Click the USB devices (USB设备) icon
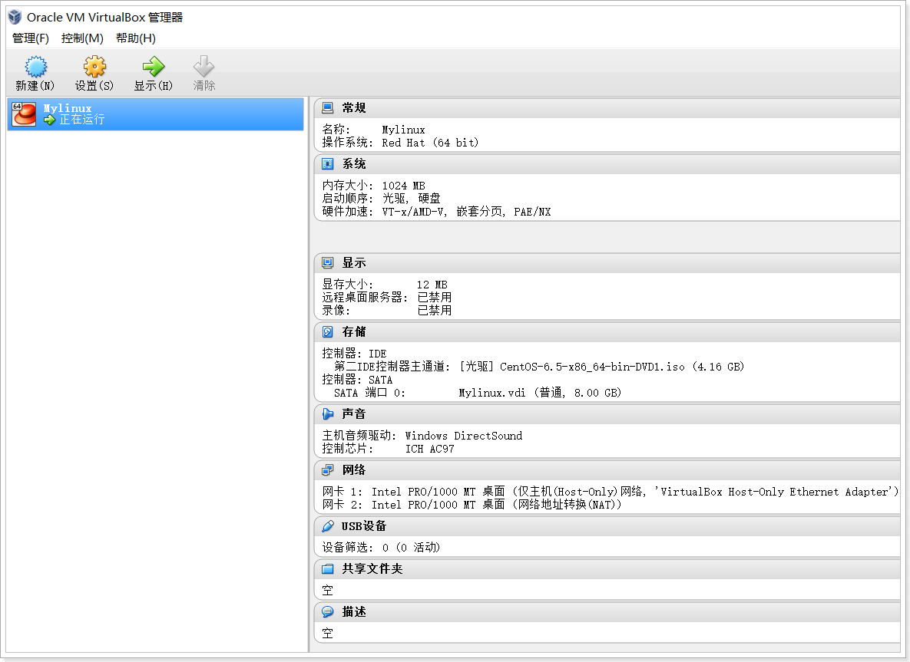The height and width of the screenshot is (662, 910). (328, 526)
